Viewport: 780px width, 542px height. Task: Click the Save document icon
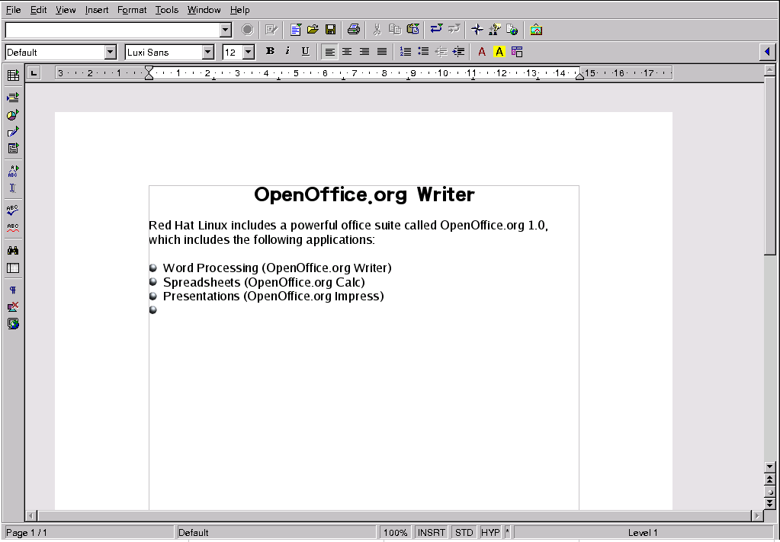(x=330, y=30)
